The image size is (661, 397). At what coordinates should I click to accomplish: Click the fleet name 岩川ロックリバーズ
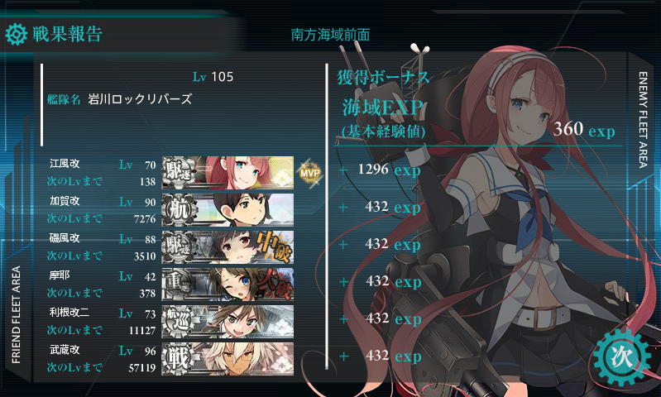coord(140,99)
